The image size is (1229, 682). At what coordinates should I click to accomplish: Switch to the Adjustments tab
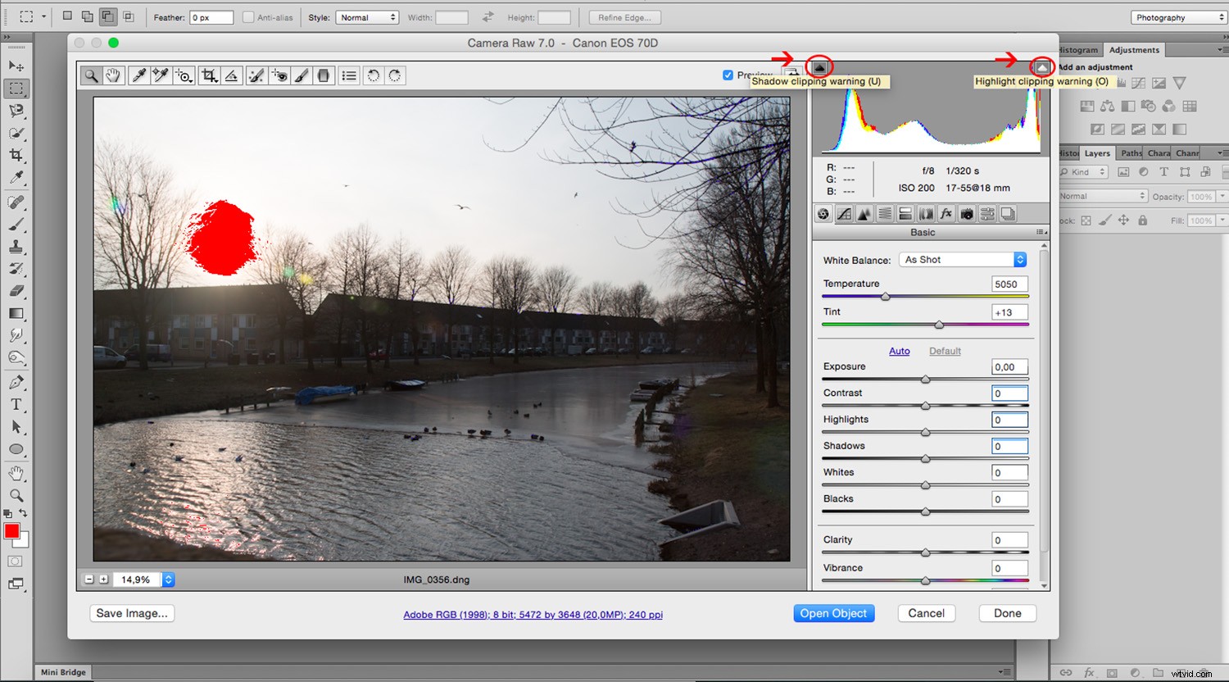[1134, 49]
